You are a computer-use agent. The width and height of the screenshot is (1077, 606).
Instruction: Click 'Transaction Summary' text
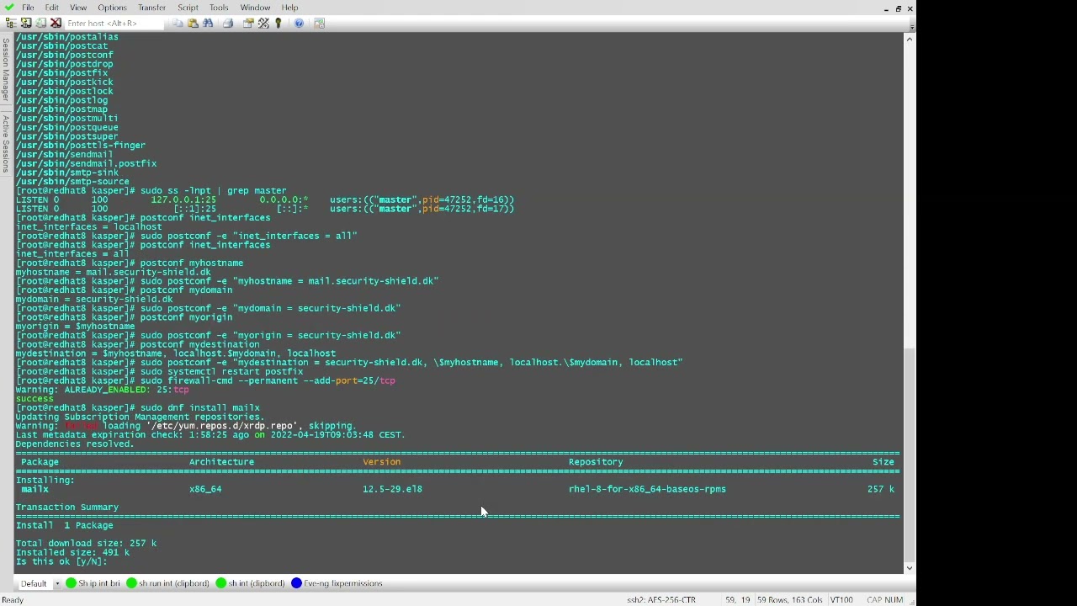point(67,508)
